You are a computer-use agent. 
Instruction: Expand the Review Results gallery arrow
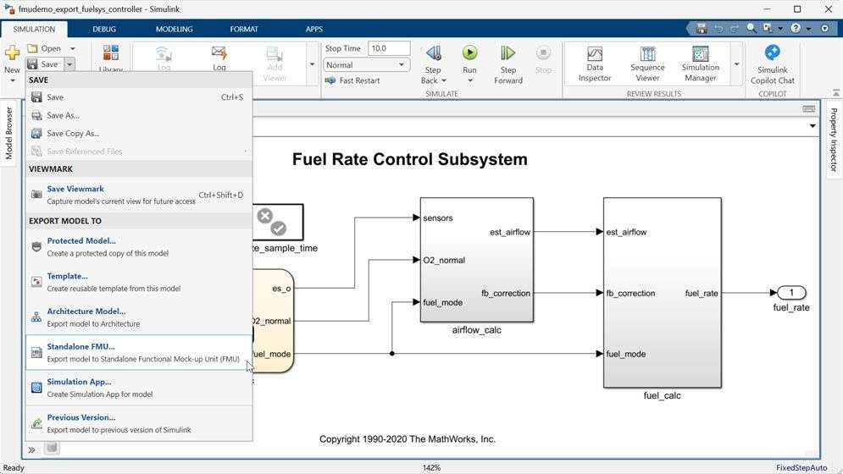point(735,64)
